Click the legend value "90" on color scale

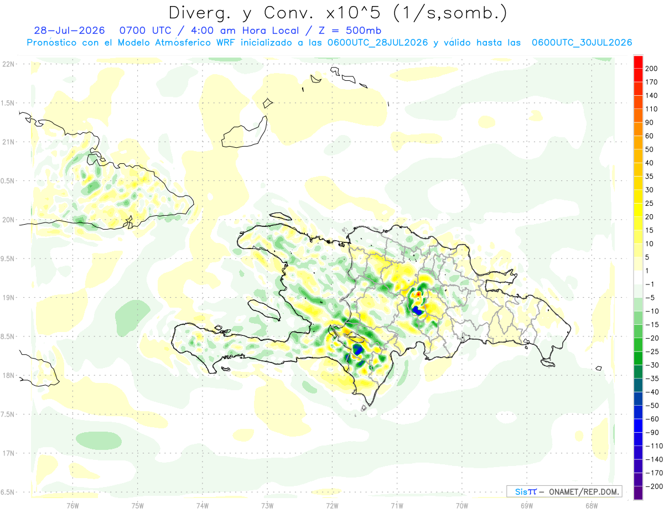[x=650, y=123]
